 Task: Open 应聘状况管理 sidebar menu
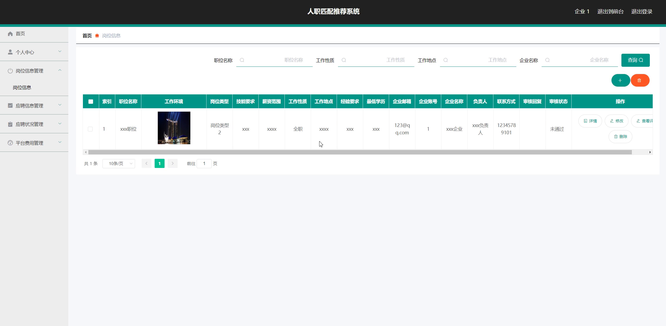34,124
